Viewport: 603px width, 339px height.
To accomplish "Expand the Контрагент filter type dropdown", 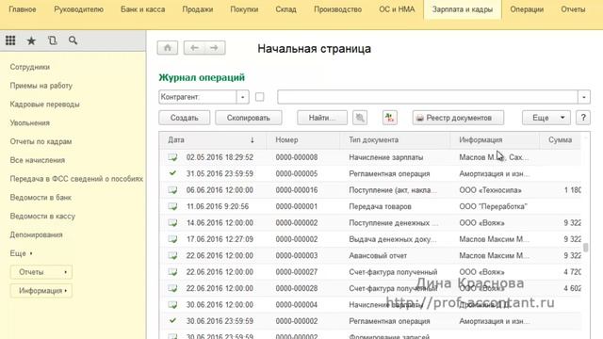I will (x=243, y=97).
